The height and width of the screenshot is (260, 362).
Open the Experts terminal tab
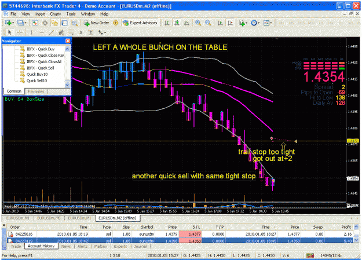coord(120,246)
